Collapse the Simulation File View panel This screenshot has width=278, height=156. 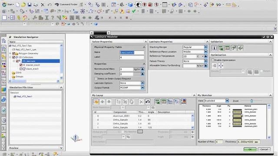[x=61, y=88]
